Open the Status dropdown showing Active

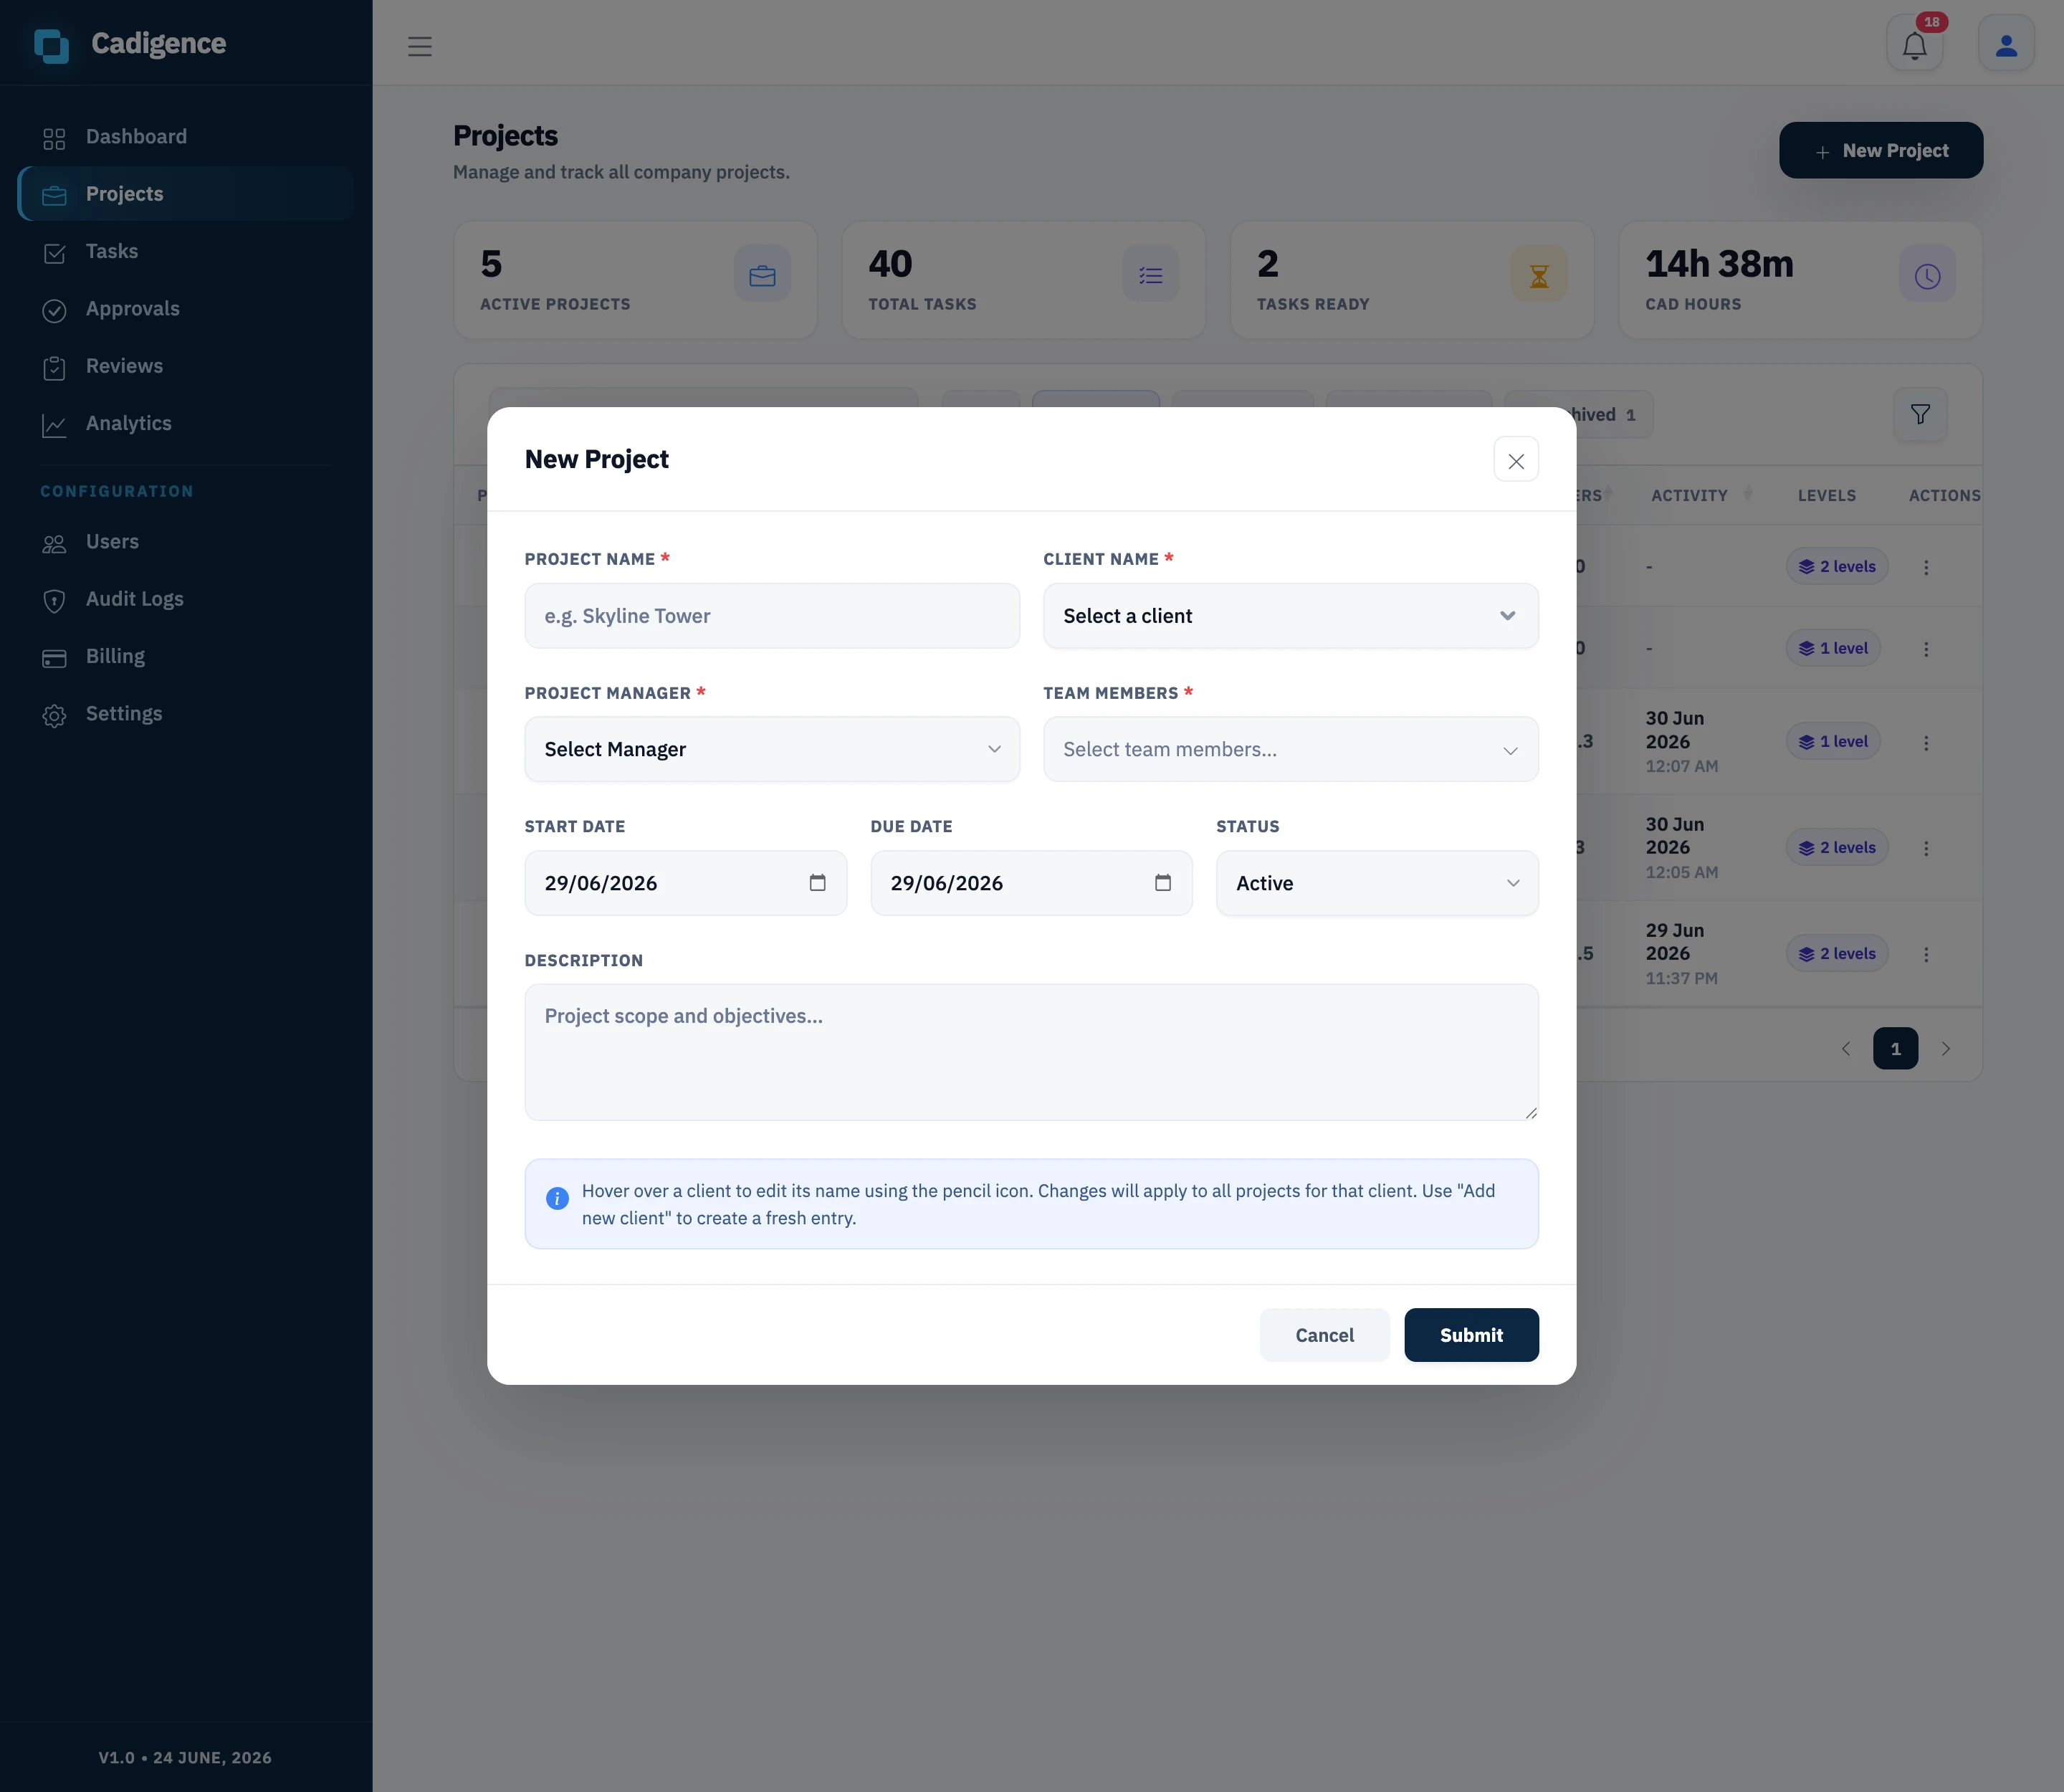click(1377, 883)
